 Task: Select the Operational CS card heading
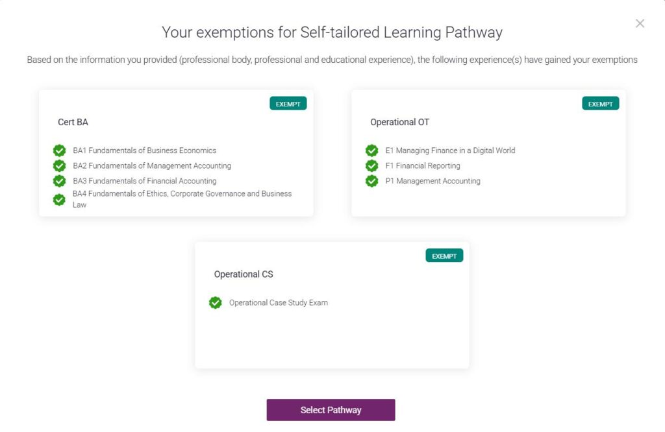coord(244,274)
